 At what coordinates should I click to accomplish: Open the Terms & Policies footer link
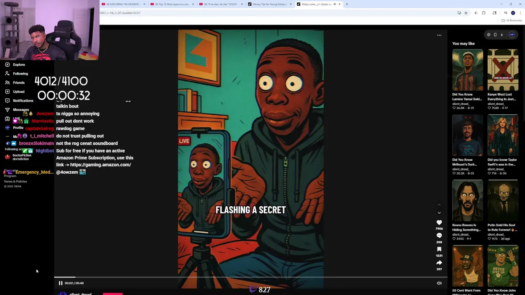point(16,182)
